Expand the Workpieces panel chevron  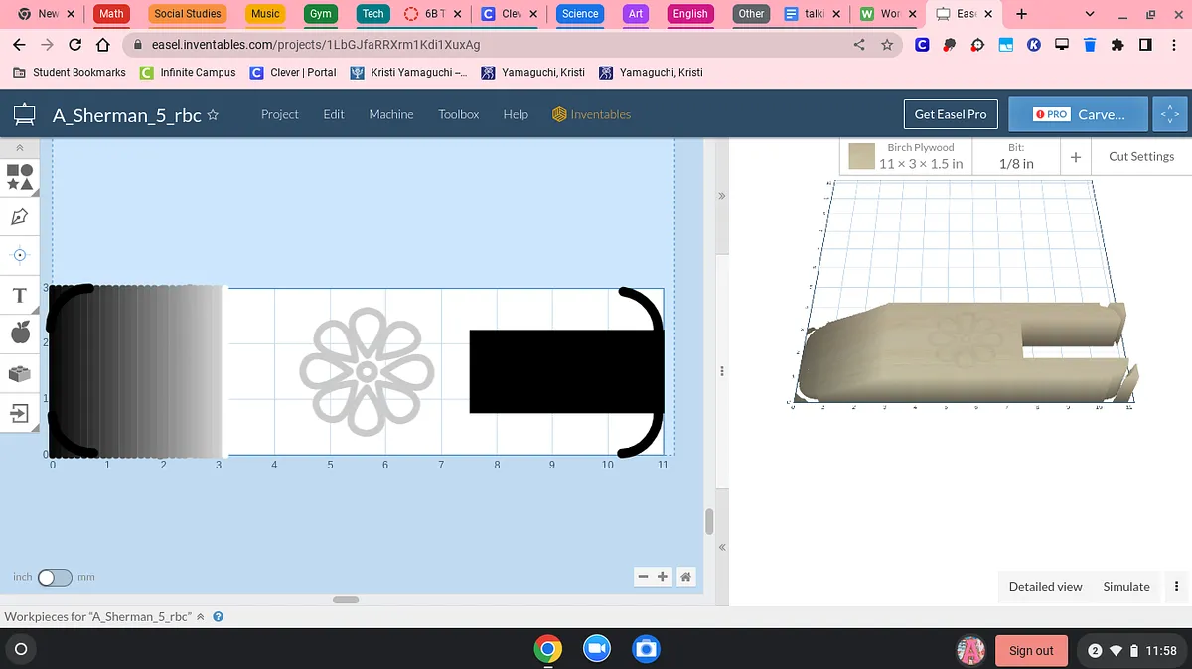tap(201, 617)
